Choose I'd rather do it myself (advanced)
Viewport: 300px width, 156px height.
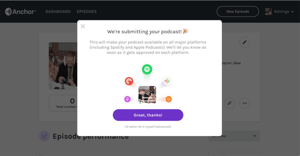pyautogui.click(x=148, y=127)
